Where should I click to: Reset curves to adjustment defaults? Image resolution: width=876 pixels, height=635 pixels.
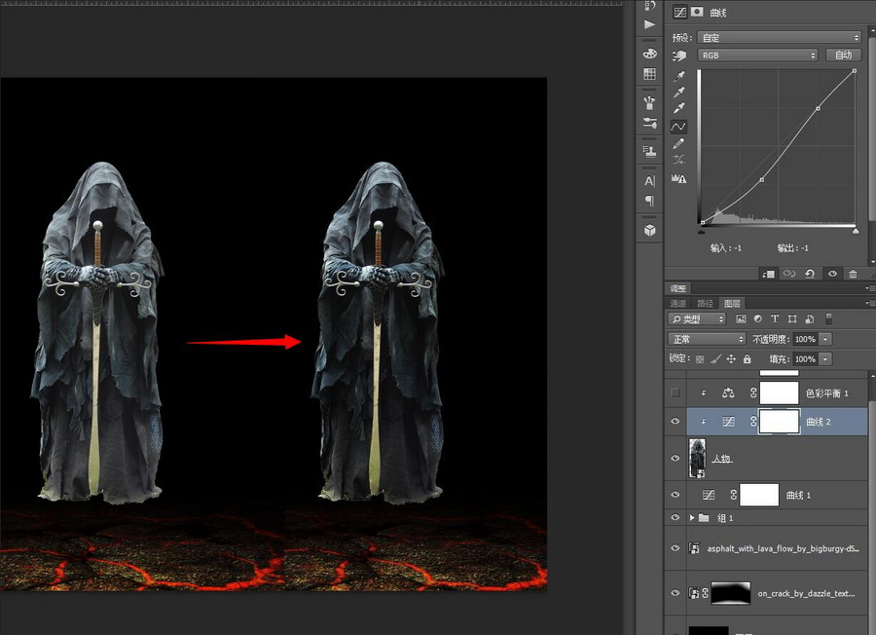point(810,275)
